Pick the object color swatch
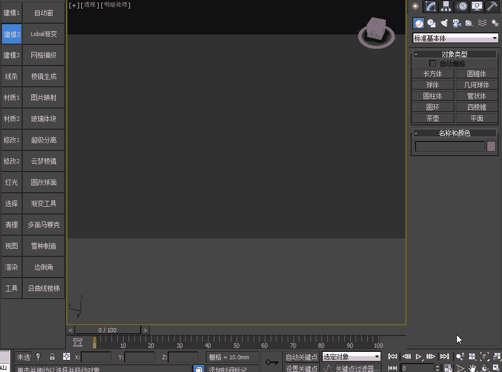 pyautogui.click(x=491, y=146)
